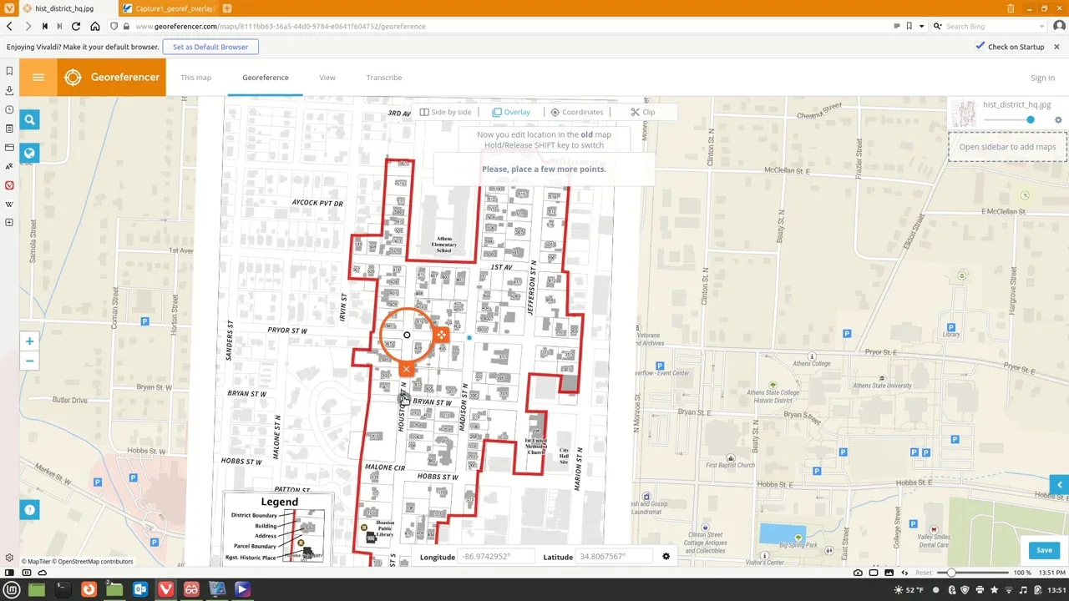The image size is (1069, 601).
Task: Zoom in with the plus button
Action: [29, 341]
